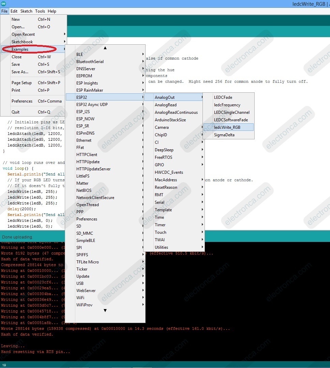
Task: Click the Examples entry in File menu
Action: coord(20,49)
